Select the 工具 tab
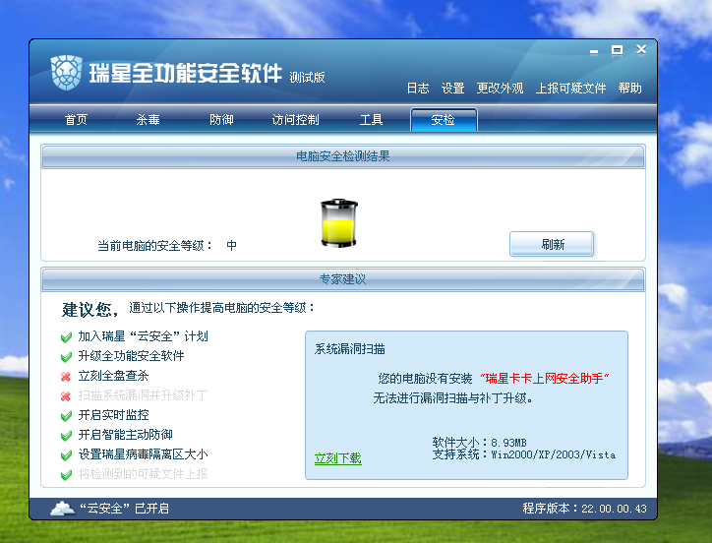The height and width of the screenshot is (543, 712). (372, 119)
